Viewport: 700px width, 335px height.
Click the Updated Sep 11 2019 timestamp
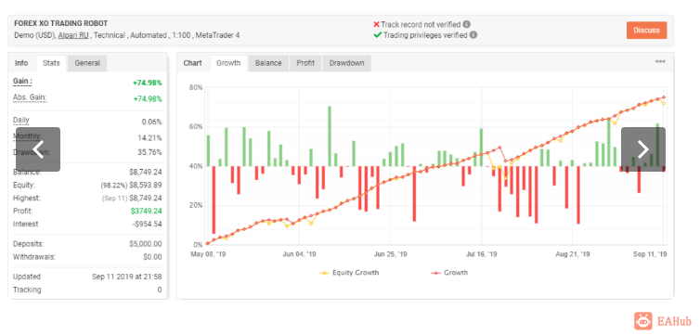point(127,277)
